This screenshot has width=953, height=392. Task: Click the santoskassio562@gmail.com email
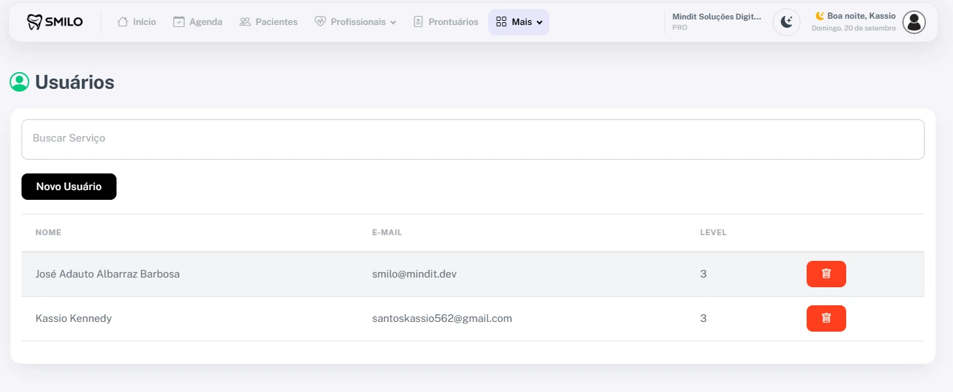(x=442, y=318)
